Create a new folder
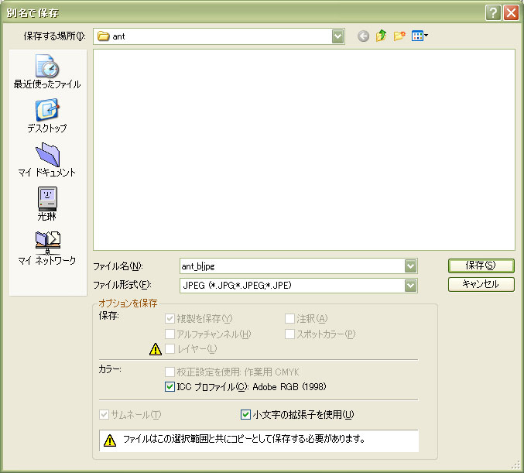Screen dimensions: 524x473 (x=399, y=36)
